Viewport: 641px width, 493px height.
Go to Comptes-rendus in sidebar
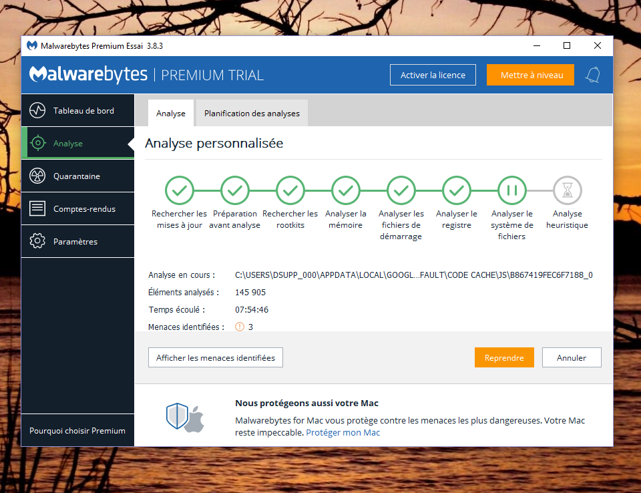(77, 208)
